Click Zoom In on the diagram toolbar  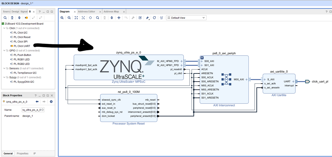pos(62,18)
